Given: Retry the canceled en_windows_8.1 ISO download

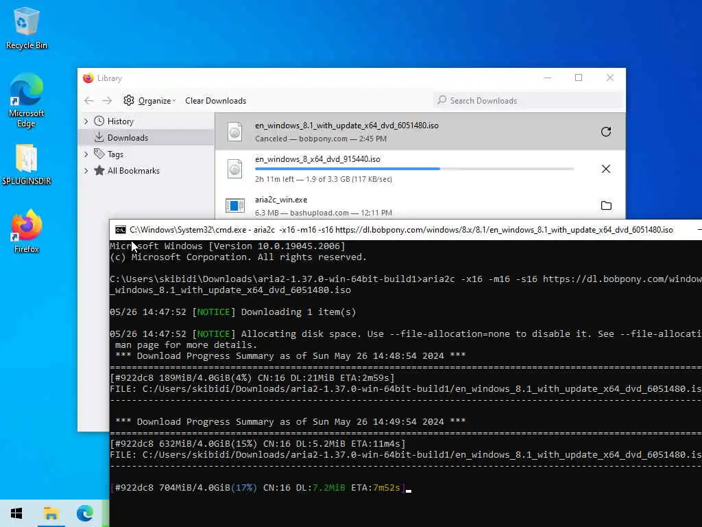Looking at the screenshot, I should (x=606, y=132).
